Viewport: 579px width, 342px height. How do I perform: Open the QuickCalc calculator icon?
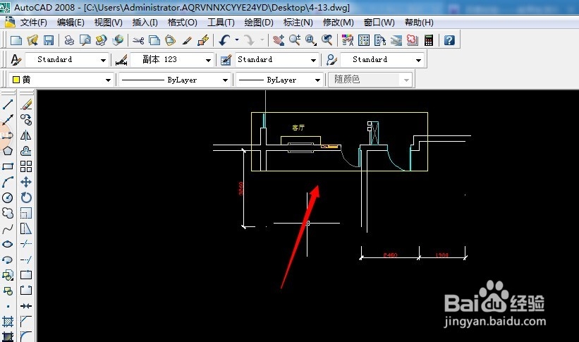[x=429, y=40]
